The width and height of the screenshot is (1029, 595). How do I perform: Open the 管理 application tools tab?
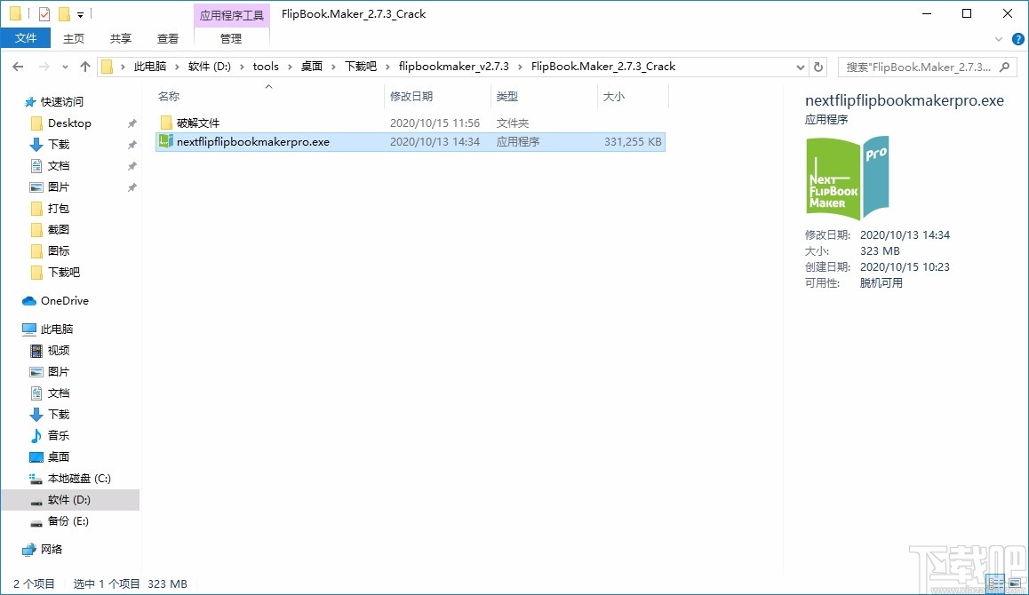tap(230, 38)
